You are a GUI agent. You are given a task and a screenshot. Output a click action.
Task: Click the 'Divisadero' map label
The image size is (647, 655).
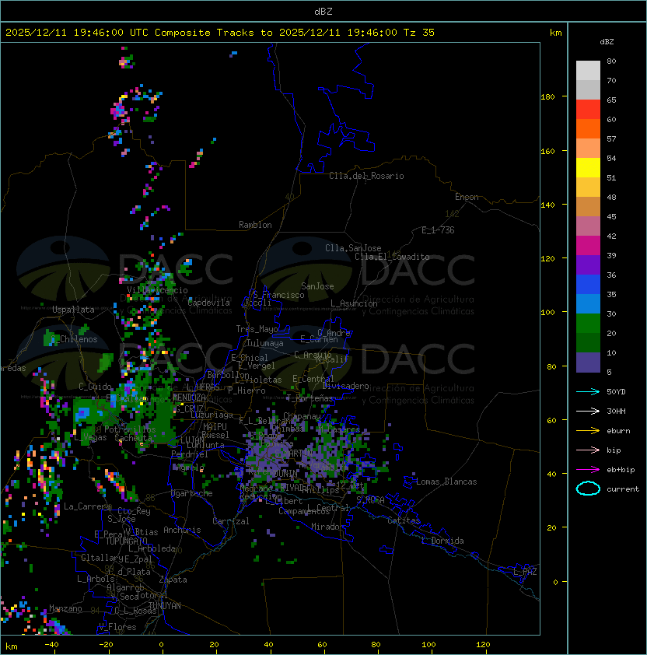coord(346,386)
